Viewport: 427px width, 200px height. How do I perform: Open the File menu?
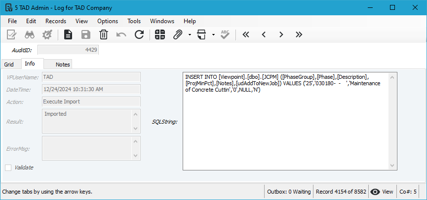(12, 21)
